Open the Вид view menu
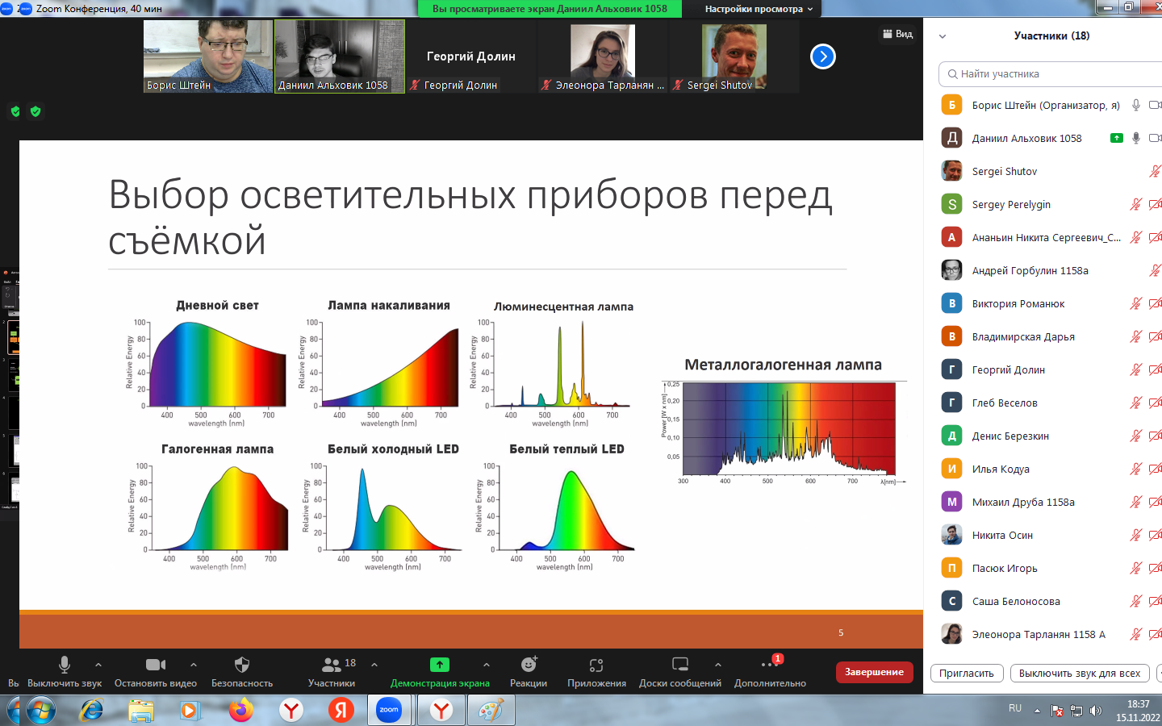This screenshot has width=1162, height=726. point(897,34)
